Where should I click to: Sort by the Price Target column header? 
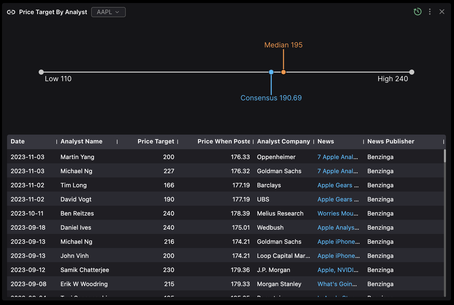click(x=156, y=141)
